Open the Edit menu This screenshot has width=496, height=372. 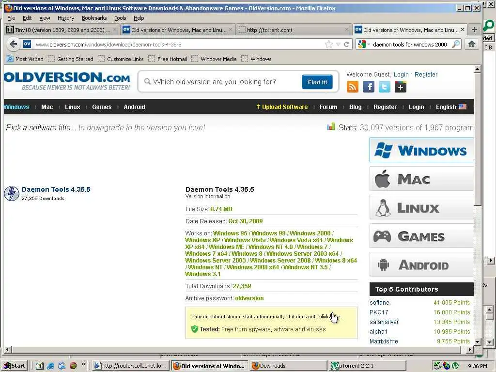(27, 18)
